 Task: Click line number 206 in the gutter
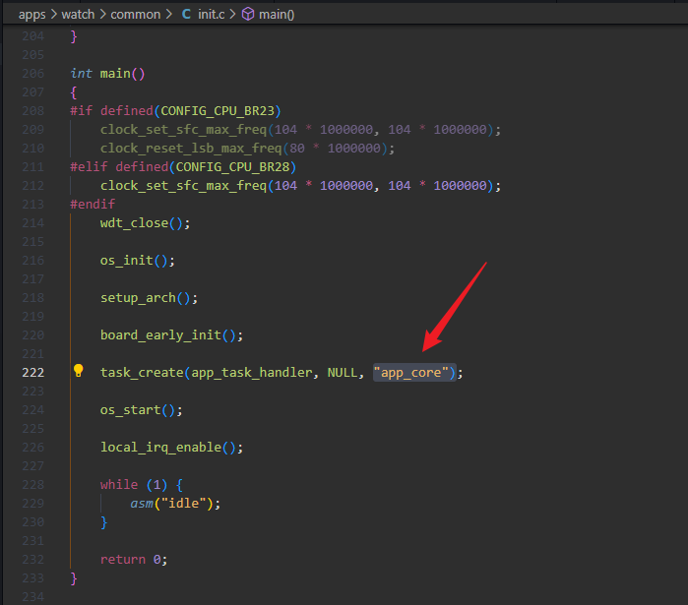[32, 73]
